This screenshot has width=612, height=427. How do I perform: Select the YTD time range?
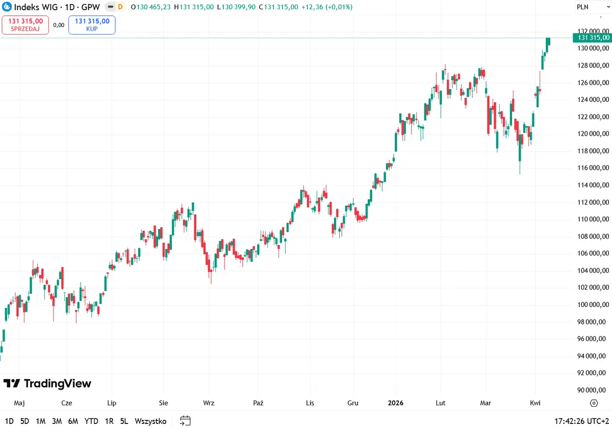(x=91, y=421)
